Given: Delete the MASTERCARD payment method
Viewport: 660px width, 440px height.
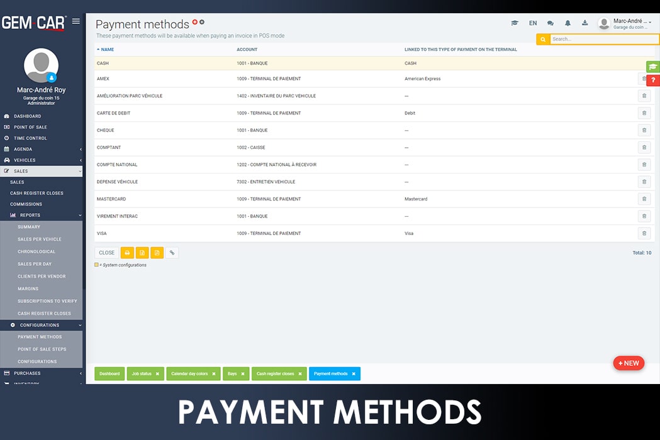Looking at the screenshot, I should click(x=644, y=199).
